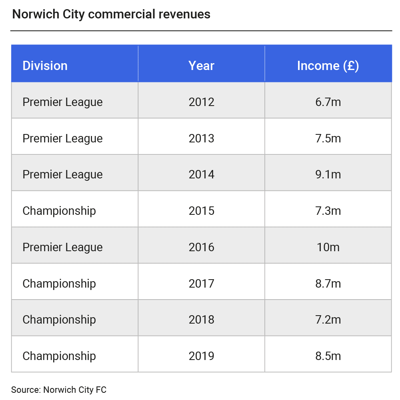Click the Source: Norwich City FC text
Screen dimensions: 400x400
(59, 390)
